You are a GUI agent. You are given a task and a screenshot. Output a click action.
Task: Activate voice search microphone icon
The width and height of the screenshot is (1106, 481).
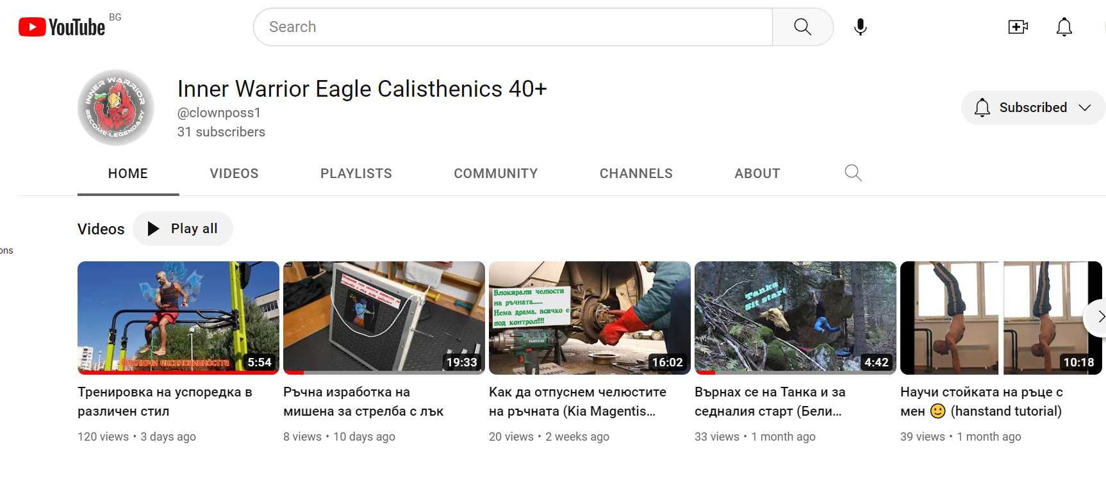pyautogui.click(x=861, y=27)
